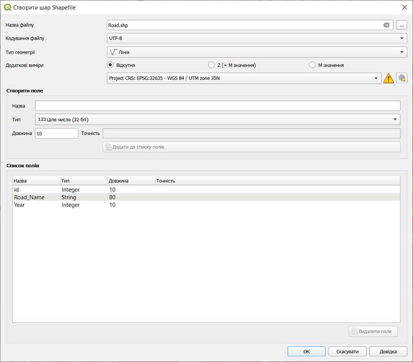This screenshot has width=413, height=362.
Task: Click the 'Скасувати' cancel button
Action: point(347,351)
